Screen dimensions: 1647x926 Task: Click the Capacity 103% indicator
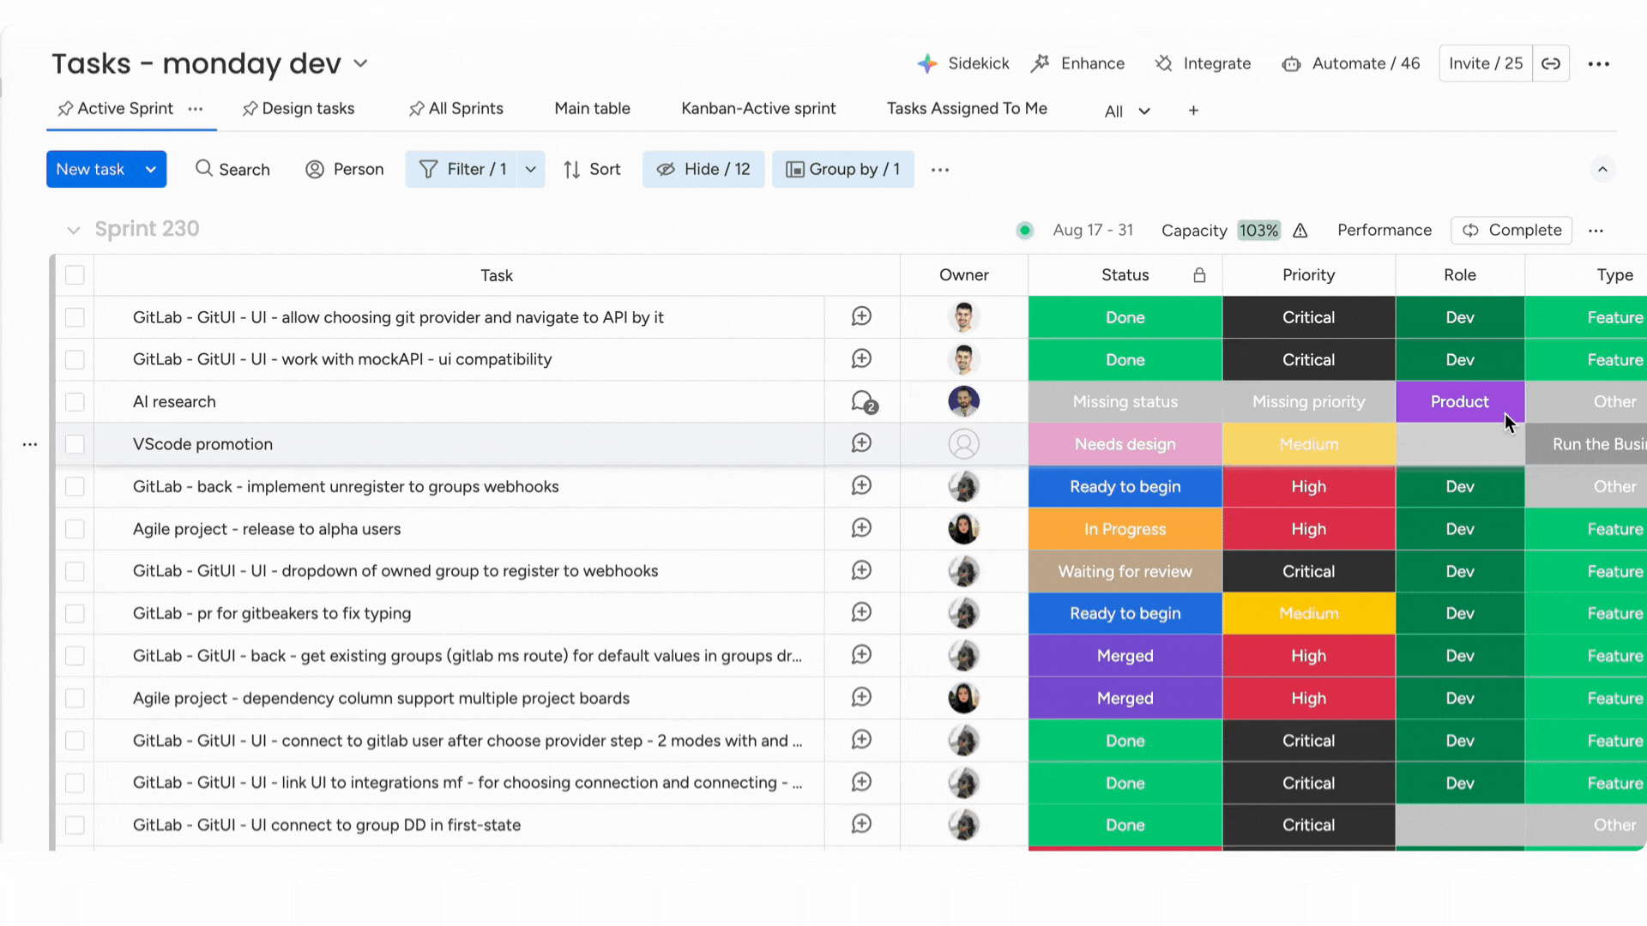click(1221, 231)
